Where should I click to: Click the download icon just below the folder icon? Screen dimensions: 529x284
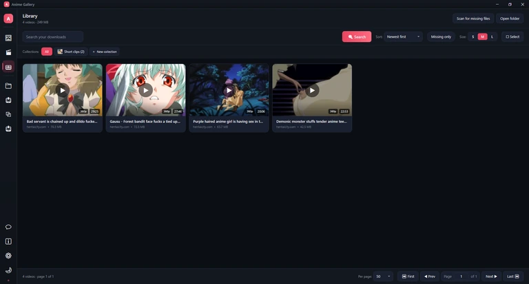tap(8, 100)
